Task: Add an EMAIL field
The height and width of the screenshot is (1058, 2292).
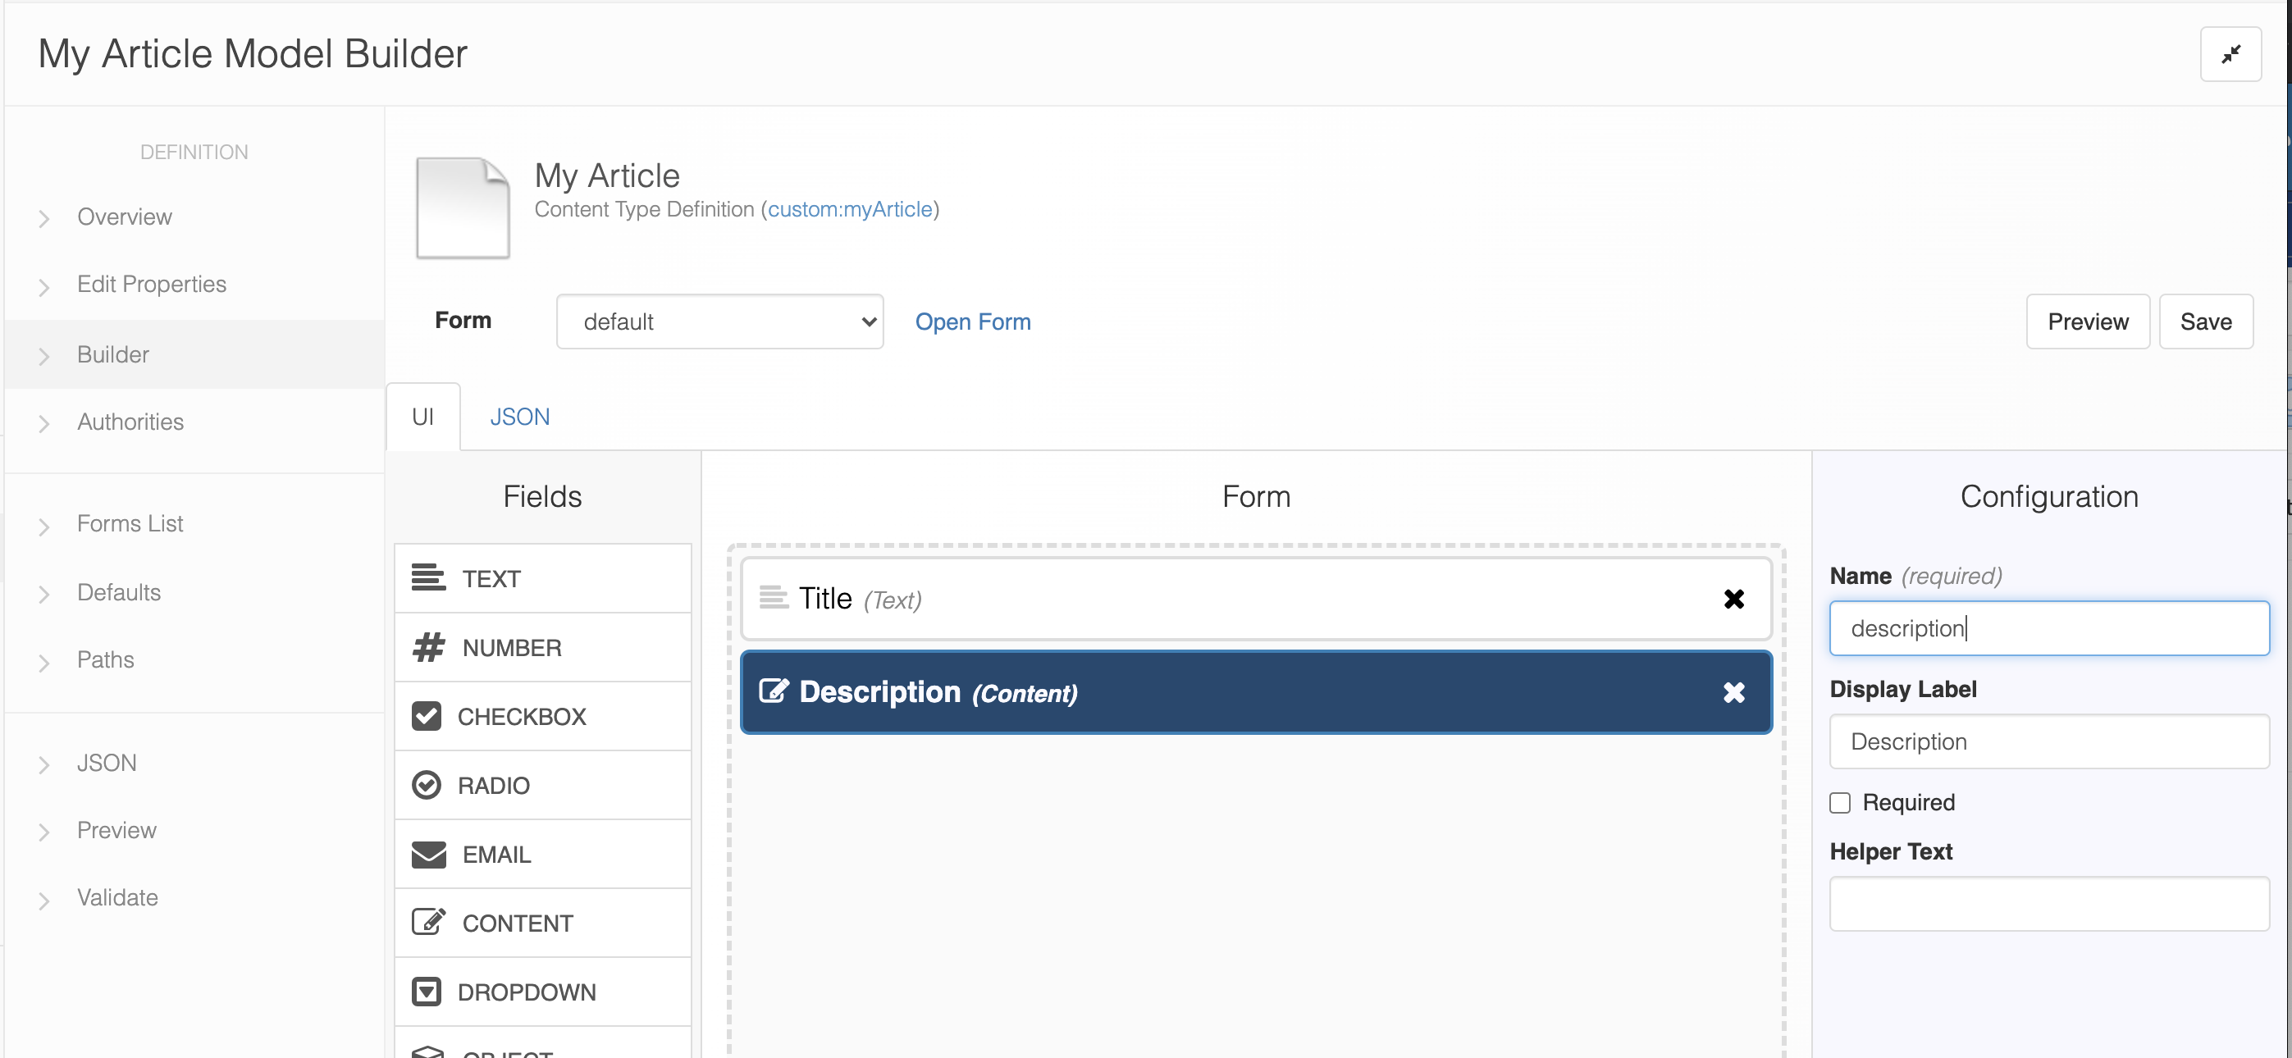Action: coord(543,855)
